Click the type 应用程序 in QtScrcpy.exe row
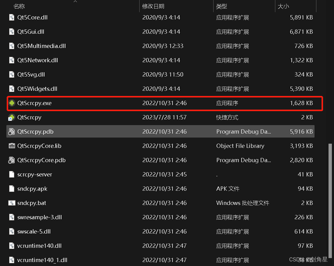334x266 pixels. (227, 103)
